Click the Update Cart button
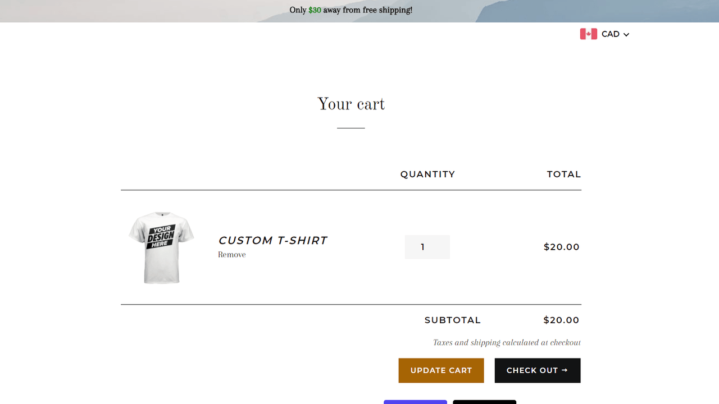The height and width of the screenshot is (404, 719). (x=441, y=370)
